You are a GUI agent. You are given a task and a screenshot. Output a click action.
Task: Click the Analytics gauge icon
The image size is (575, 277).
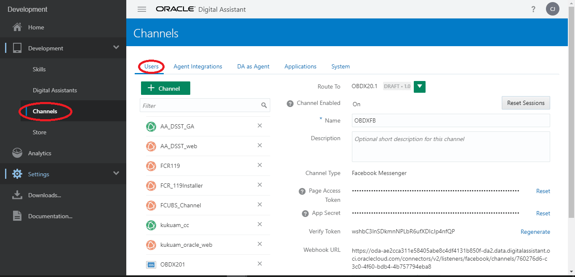(x=17, y=153)
